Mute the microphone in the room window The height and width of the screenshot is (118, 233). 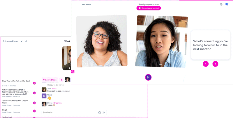pyautogui.click(x=61, y=80)
